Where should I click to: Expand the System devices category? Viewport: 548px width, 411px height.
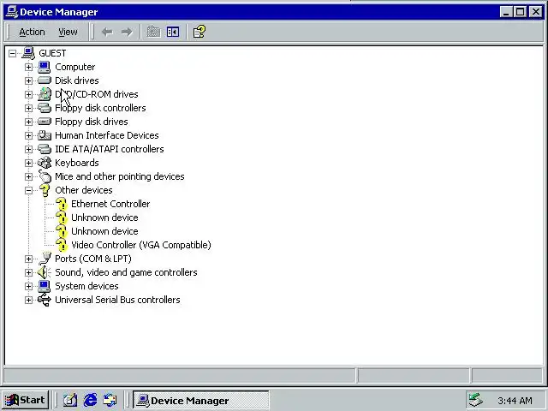point(28,286)
